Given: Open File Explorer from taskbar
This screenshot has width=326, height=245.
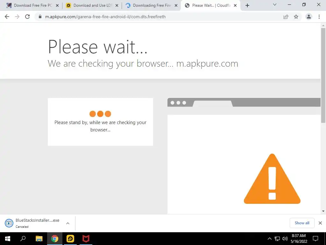Looking at the screenshot, I should coord(39,239).
